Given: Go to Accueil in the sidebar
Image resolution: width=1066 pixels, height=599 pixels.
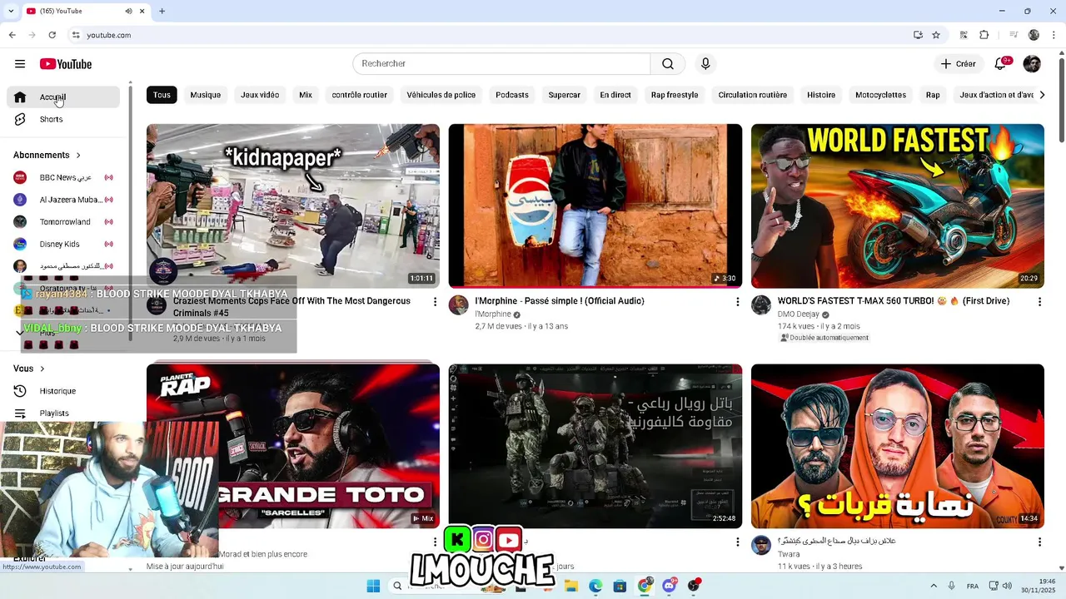Looking at the screenshot, I should [x=63, y=97].
